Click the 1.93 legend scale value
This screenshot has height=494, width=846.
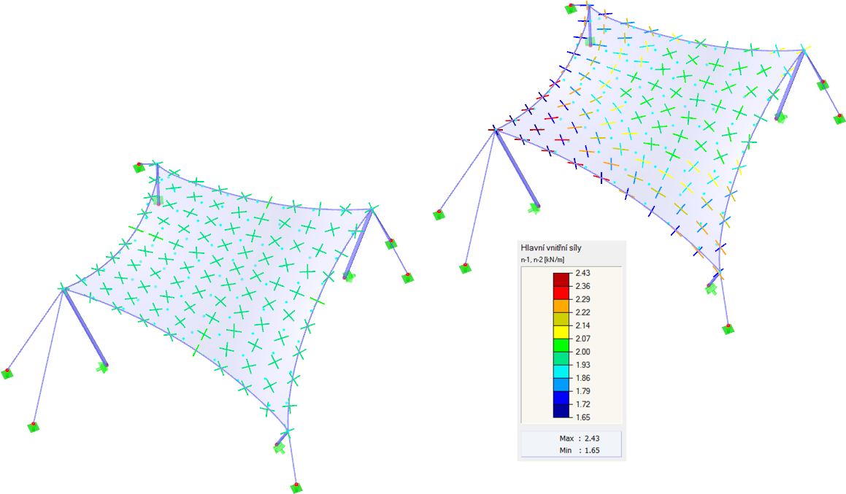(582, 365)
